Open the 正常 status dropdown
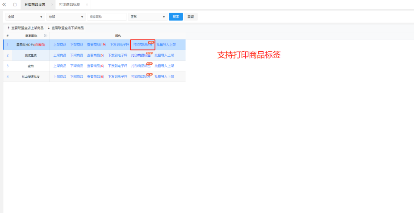This screenshot has height=213, width=414. (148, 17)
